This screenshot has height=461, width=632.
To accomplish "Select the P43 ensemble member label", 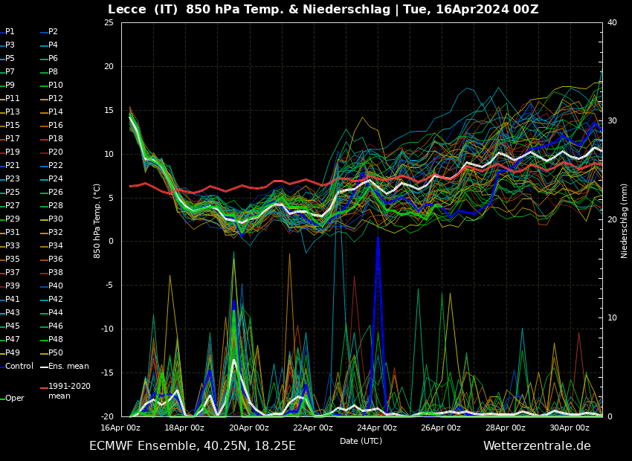I will click(x=10, y=312).
